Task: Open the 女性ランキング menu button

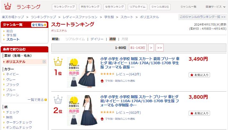Action: 114,7
